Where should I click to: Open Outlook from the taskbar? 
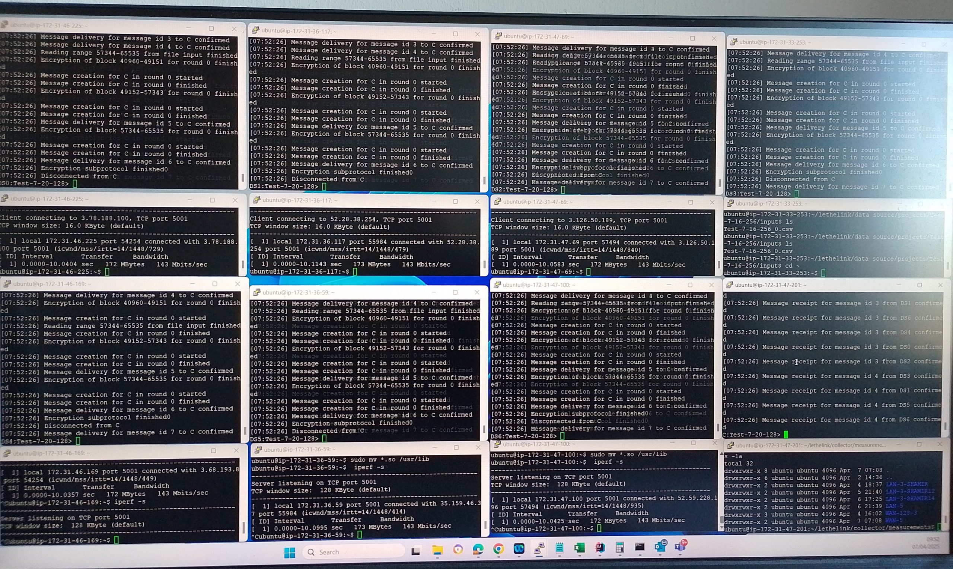point(660,546)
